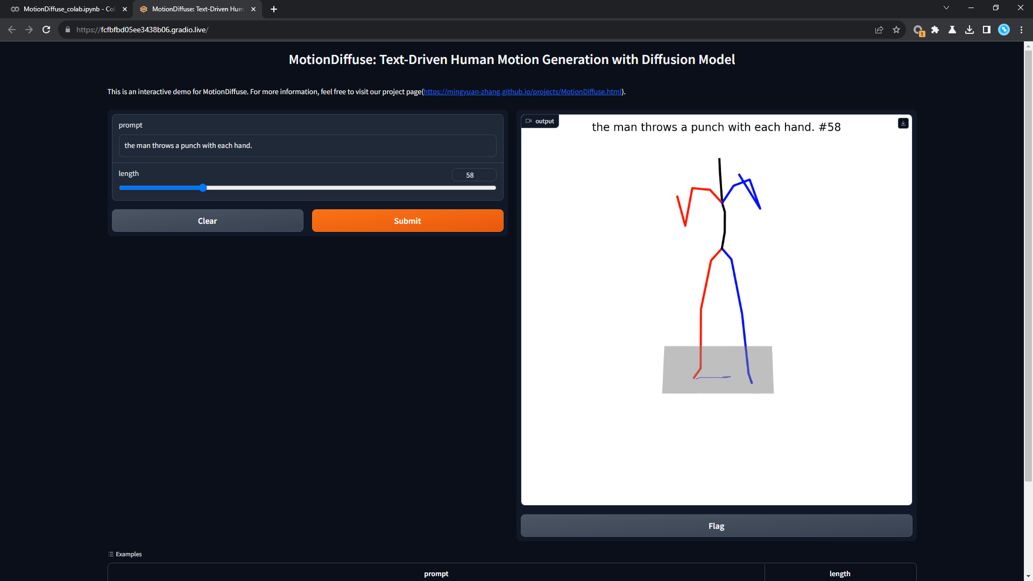Image resolution: width=1033 pixels, height=581 pixels.
Task: Click the Clear button
Action: (x=207, y=221)
